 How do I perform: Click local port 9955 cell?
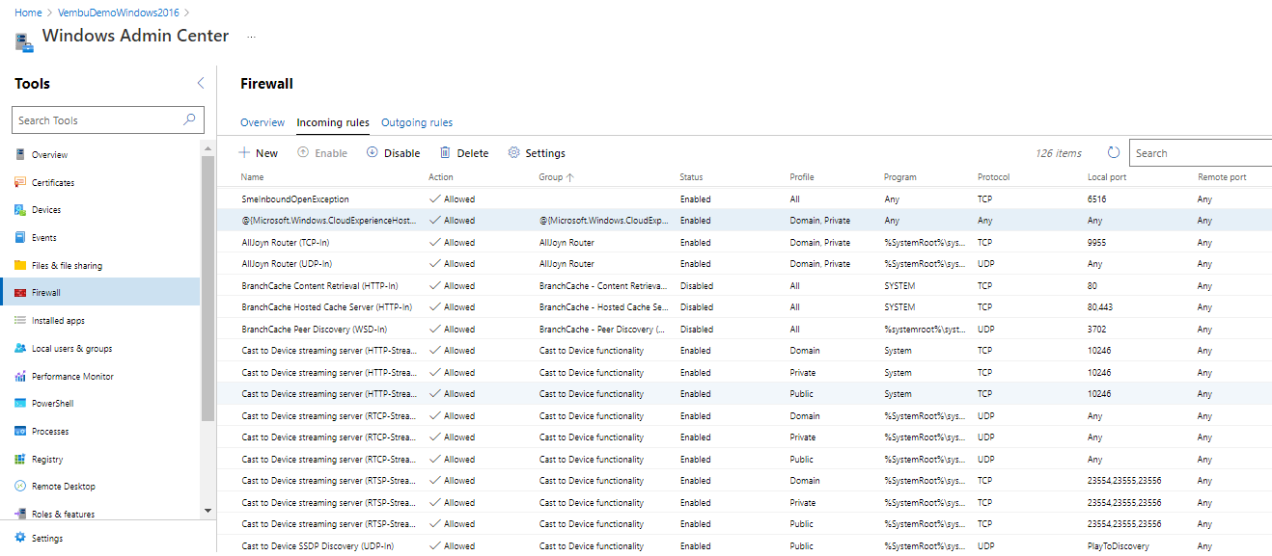1097,243
